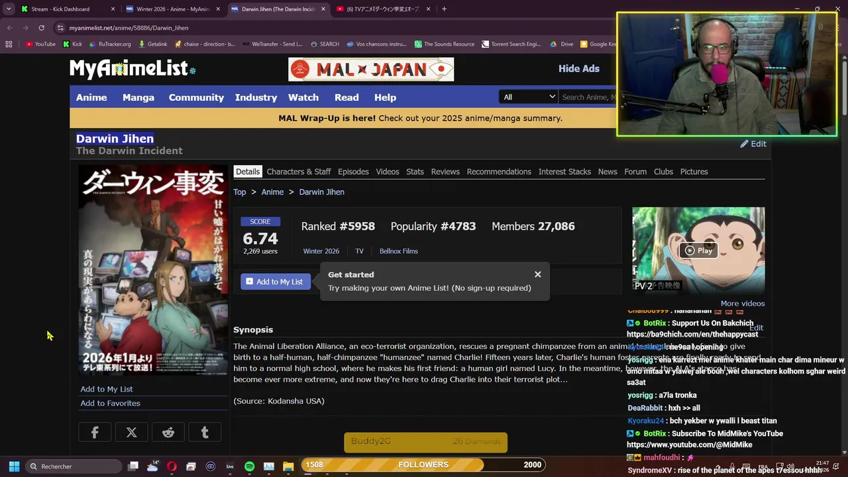
Task: Select the Details tab
Action: point(248,172)
